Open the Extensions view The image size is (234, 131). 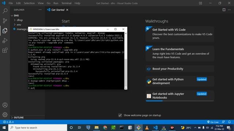tap(5, 50)
